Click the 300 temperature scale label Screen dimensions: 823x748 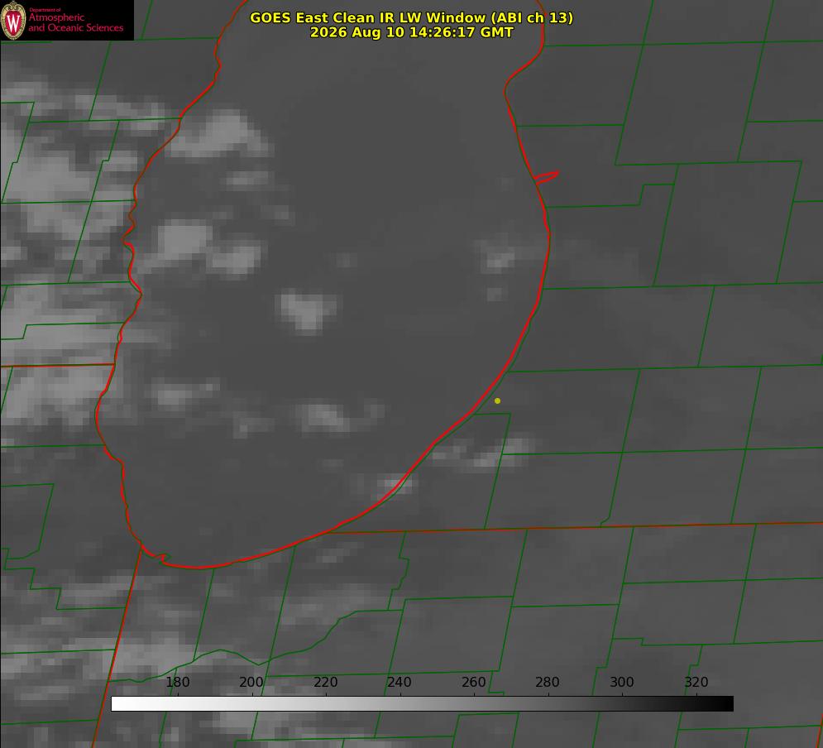622,682
